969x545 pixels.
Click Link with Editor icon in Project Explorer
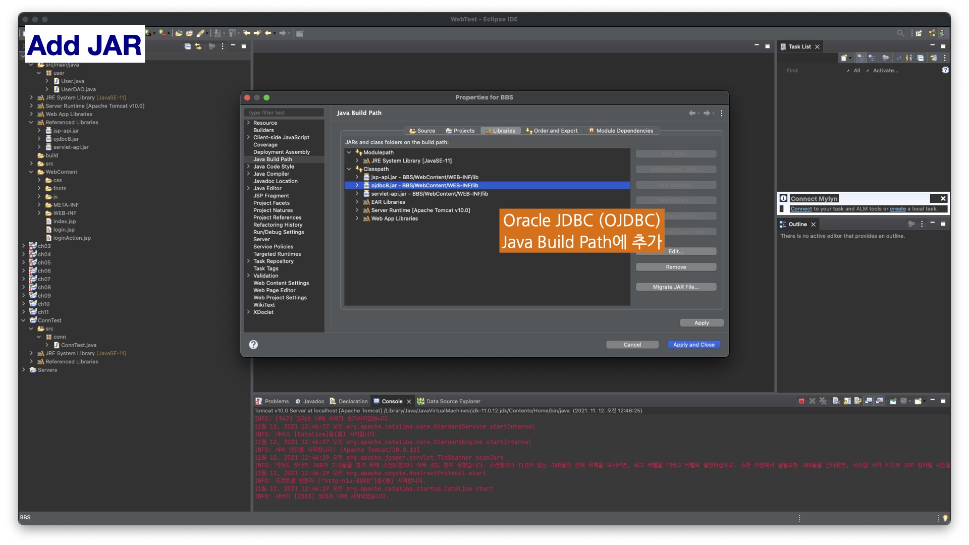pyautogui.click(x=198, y=46)
